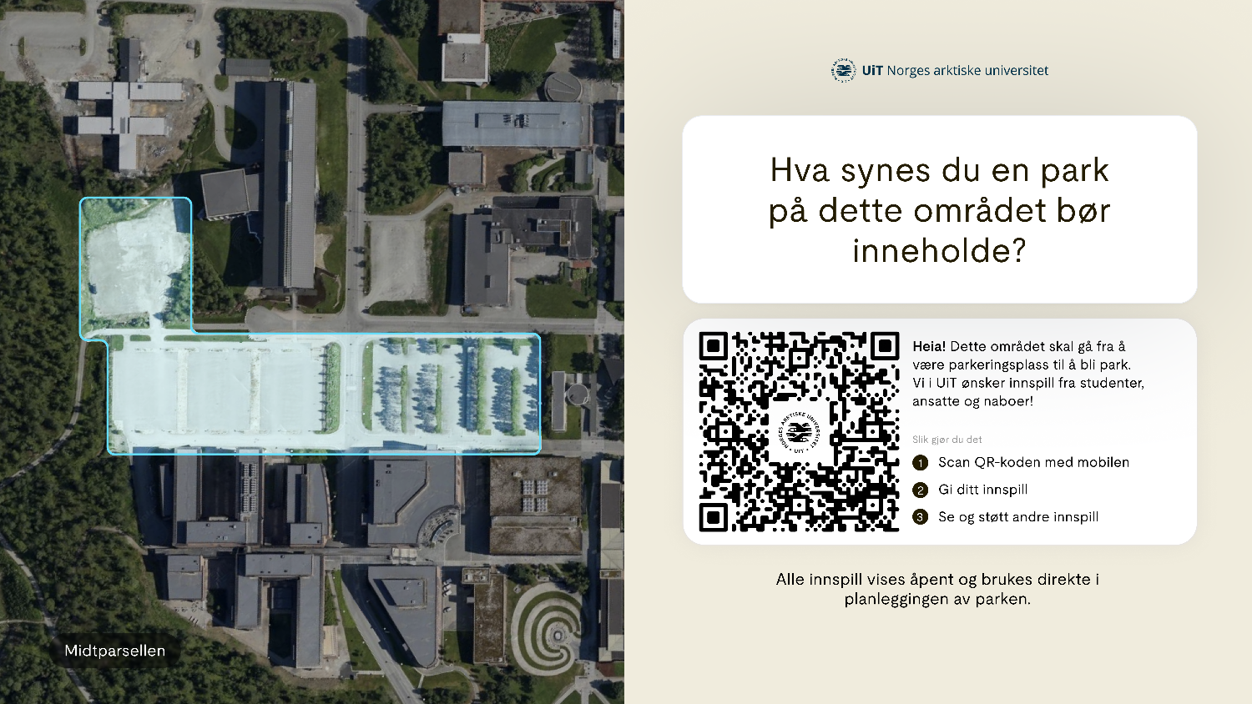
Task: Open the 'UiT Norges arktiske universitet' header
Action: pos(942,71)
